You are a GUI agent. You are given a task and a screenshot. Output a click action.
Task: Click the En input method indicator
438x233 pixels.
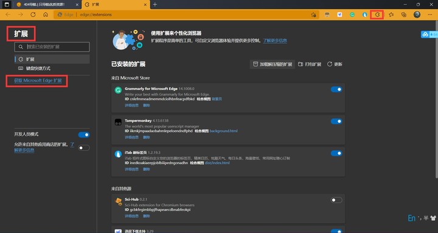tap(411, 218)
